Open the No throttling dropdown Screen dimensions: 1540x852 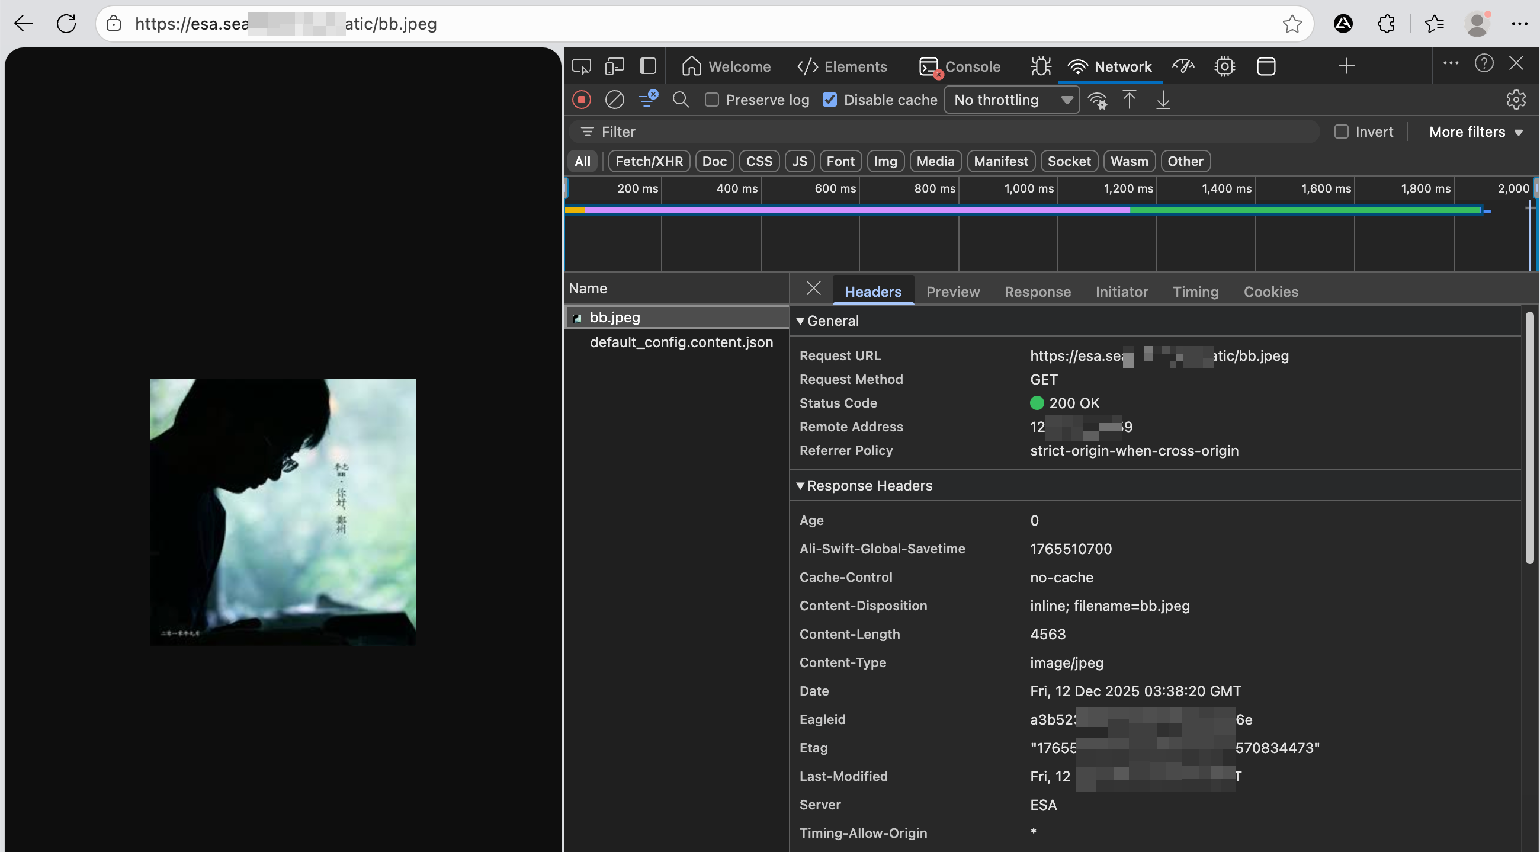pos(1012,100)
